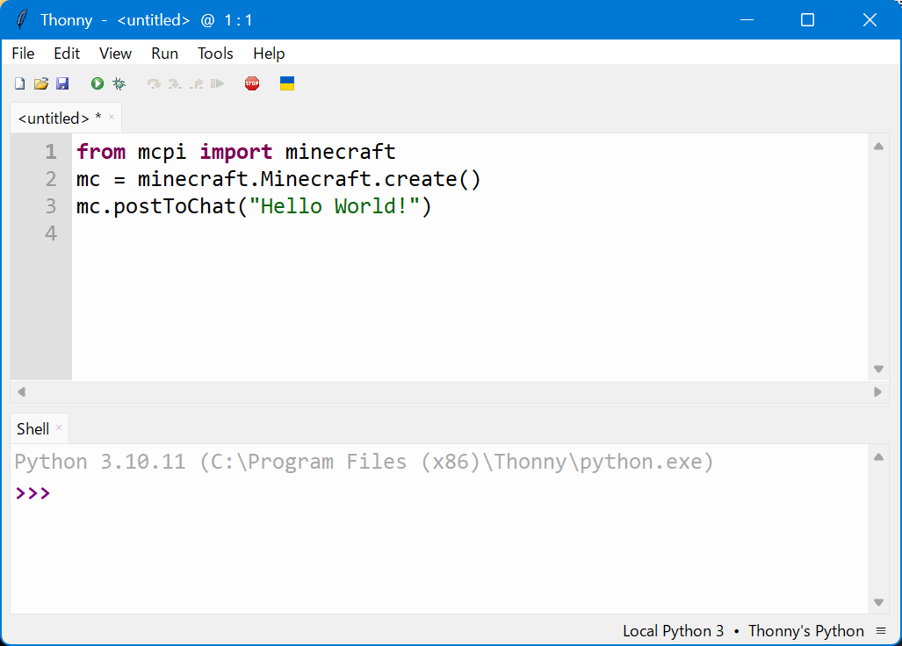Maximize the Thonny window
Image resolution: width=902 pixels, height=646 pixels.
pyautogui.click(x=808, y=20)
